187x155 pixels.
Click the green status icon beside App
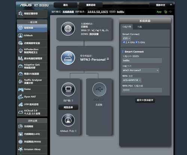166,12
